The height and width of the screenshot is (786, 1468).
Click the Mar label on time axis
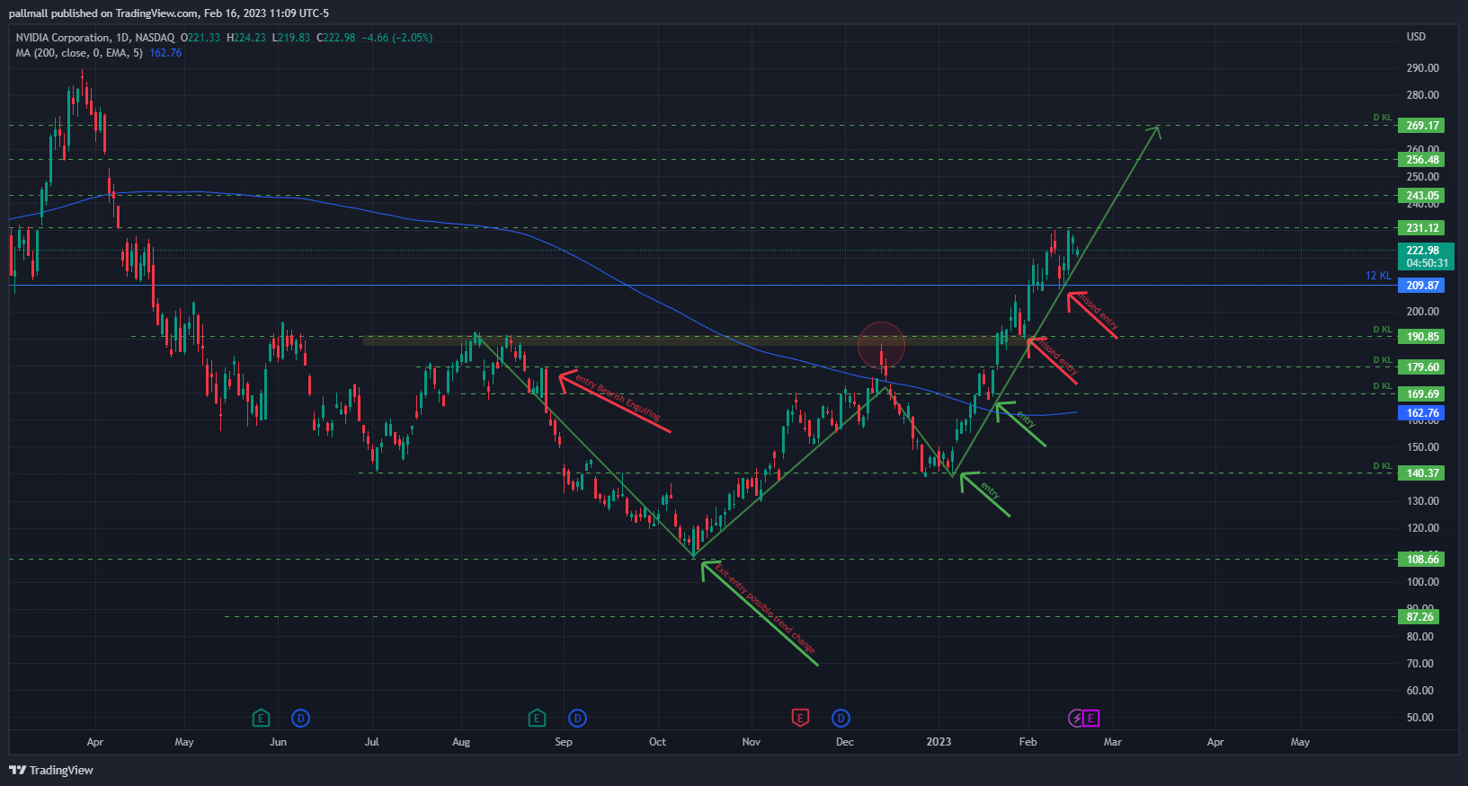pos(1113,742)
